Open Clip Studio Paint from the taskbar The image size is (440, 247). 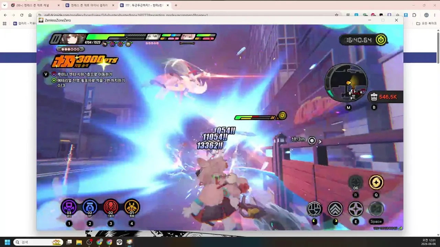pos(119,242)
